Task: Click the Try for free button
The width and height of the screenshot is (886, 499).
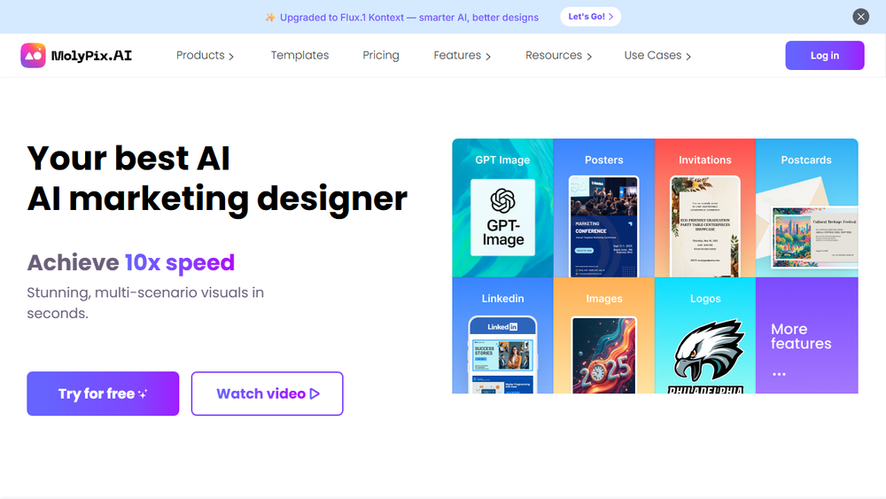Action: click(103, 394)
